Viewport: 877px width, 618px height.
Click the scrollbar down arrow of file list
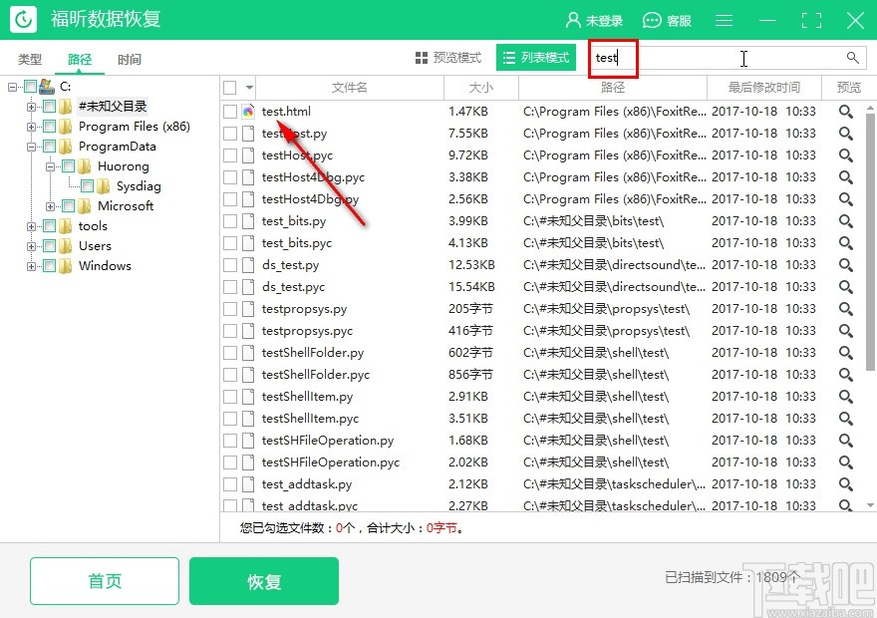pyautogui.click(x=870, y=505)
